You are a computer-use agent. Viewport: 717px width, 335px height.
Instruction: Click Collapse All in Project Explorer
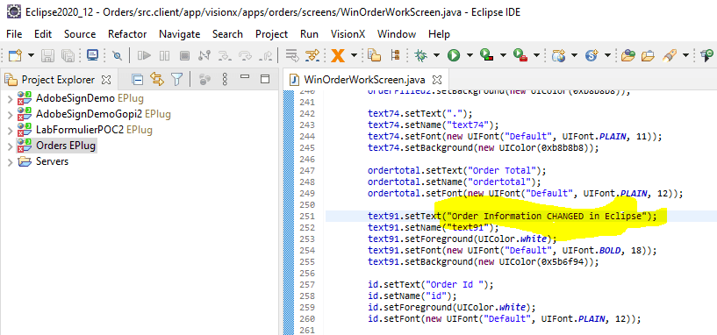click(137, 80)
